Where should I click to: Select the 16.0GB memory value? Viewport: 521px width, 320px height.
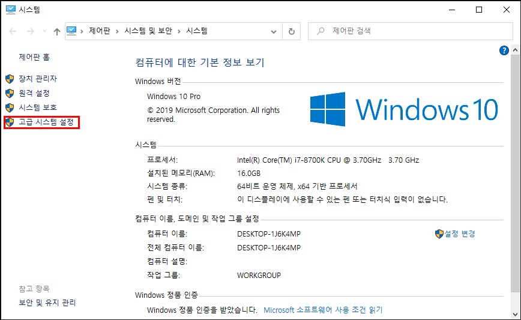click(x=248, y=174)
